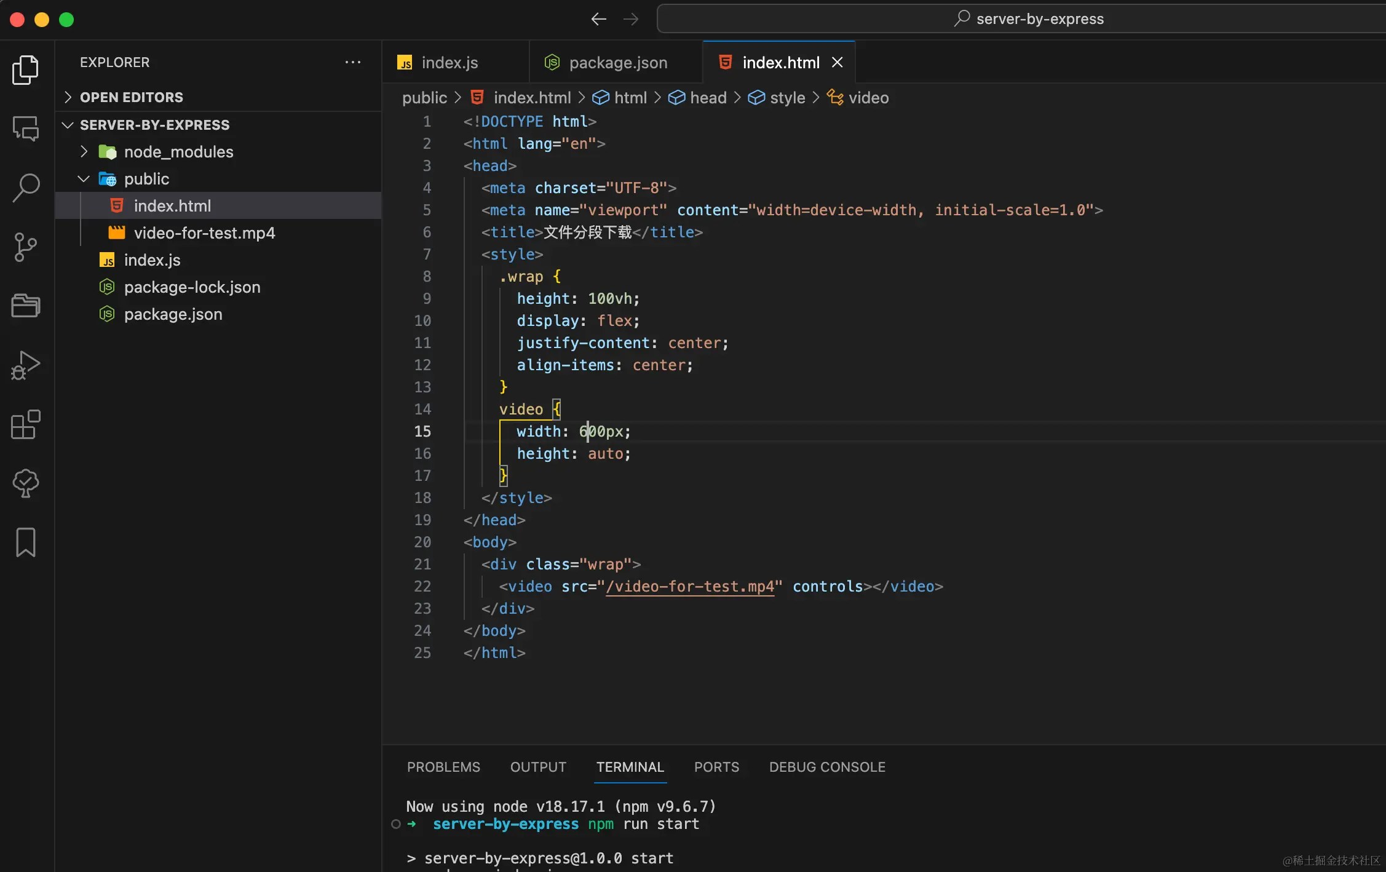Switch to the PROBLEMS panel tab
This screenshot has height=872, width=1386.
coord(443,767)
